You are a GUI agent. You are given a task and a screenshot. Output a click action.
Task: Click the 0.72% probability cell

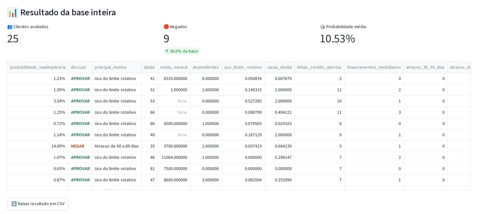38,123
